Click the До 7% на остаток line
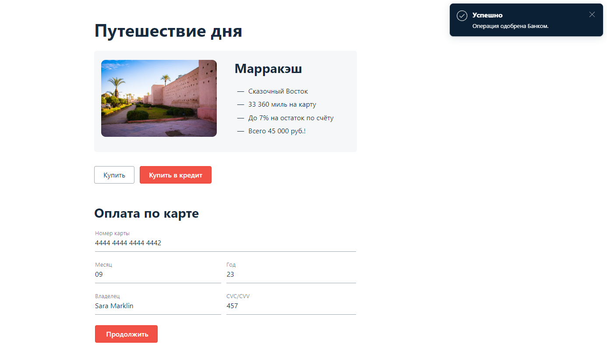The width and height of the screenshot is (607, 351). [290, 118]
